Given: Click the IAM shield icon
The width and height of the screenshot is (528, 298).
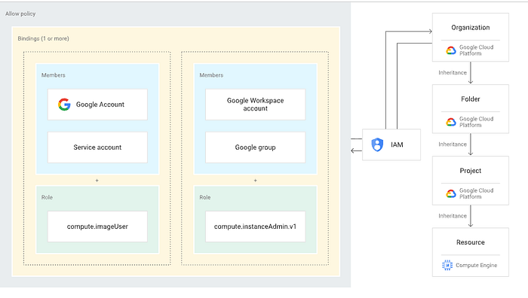Looking at the screenshot, I should pyautogui.click(x=377, y=144).
